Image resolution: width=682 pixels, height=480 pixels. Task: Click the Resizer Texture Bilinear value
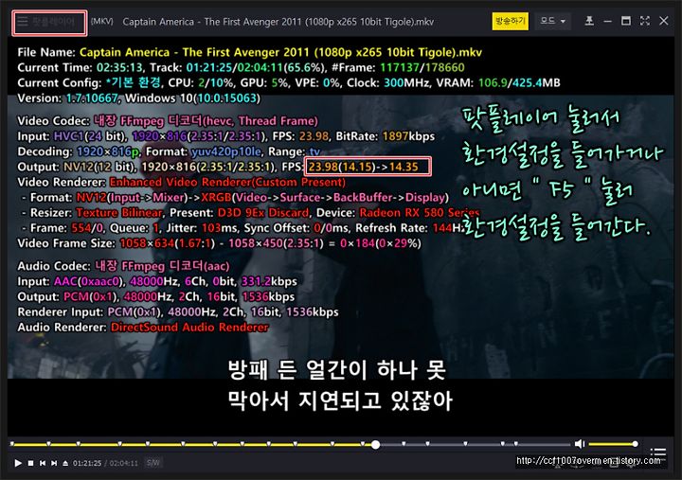119,213
